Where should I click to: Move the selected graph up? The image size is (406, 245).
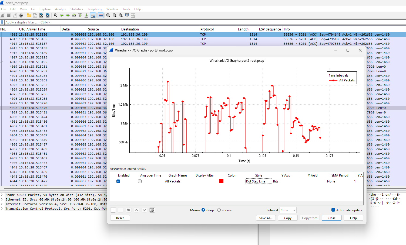tap(136, 210)
